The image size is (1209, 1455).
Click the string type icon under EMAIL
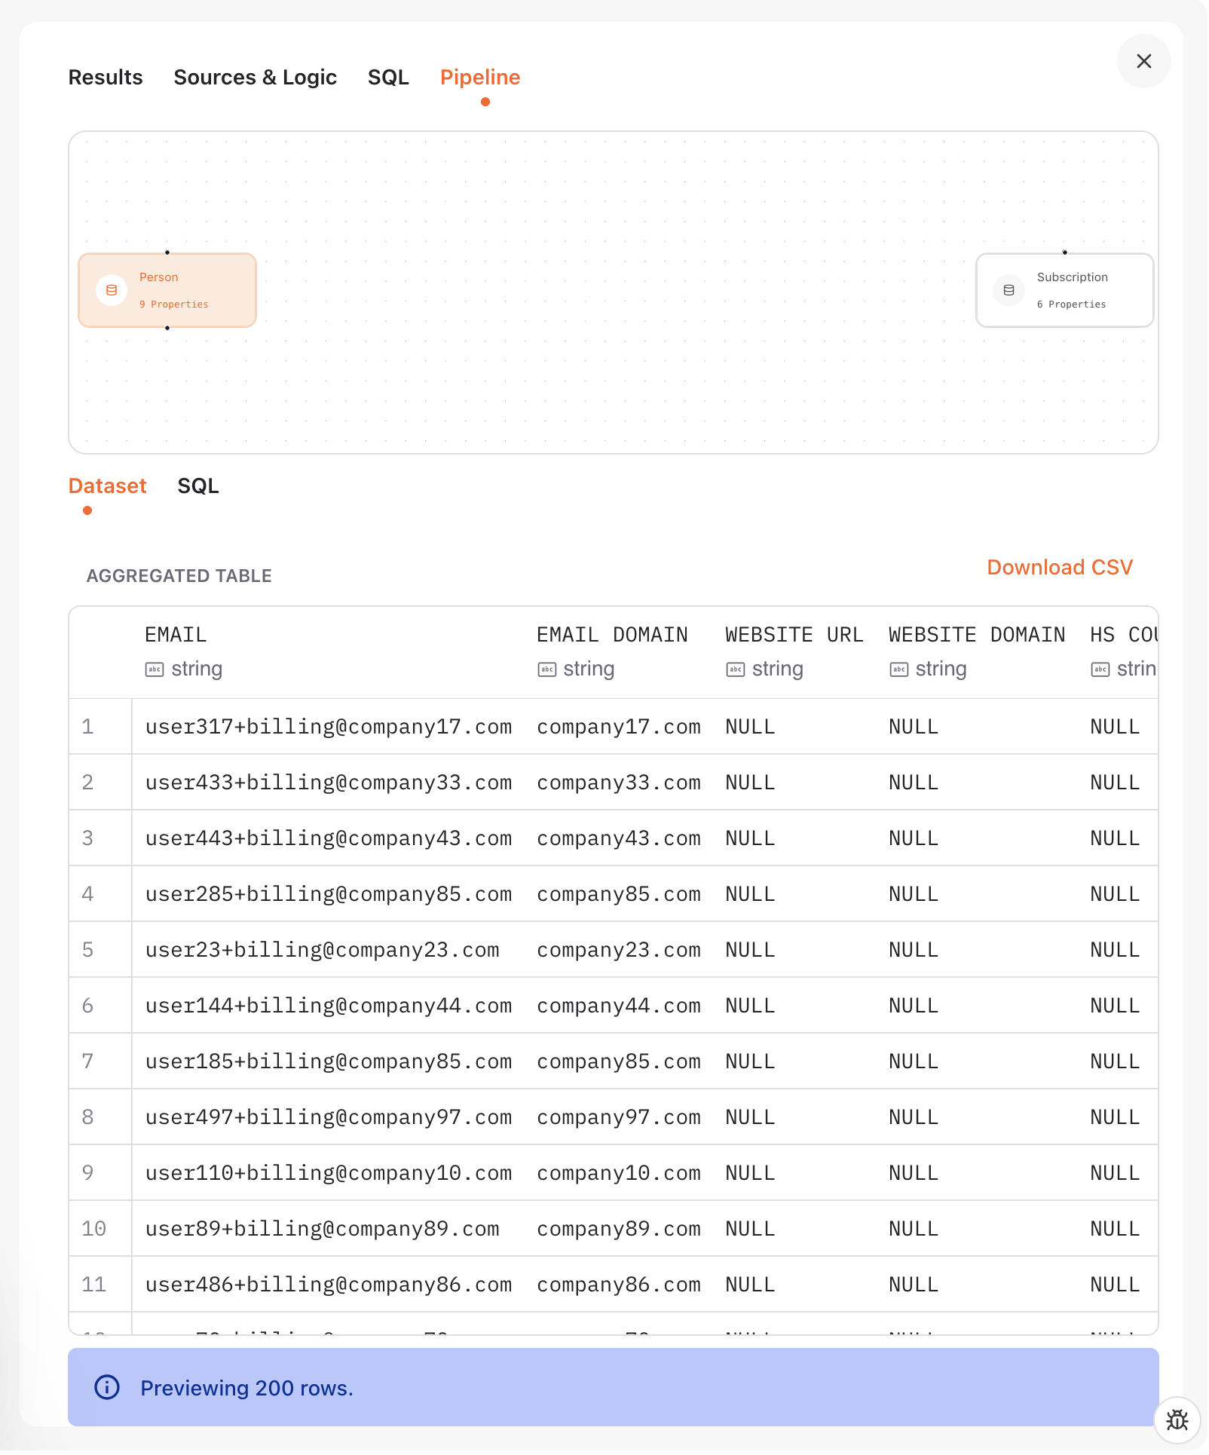pos(154,669)
